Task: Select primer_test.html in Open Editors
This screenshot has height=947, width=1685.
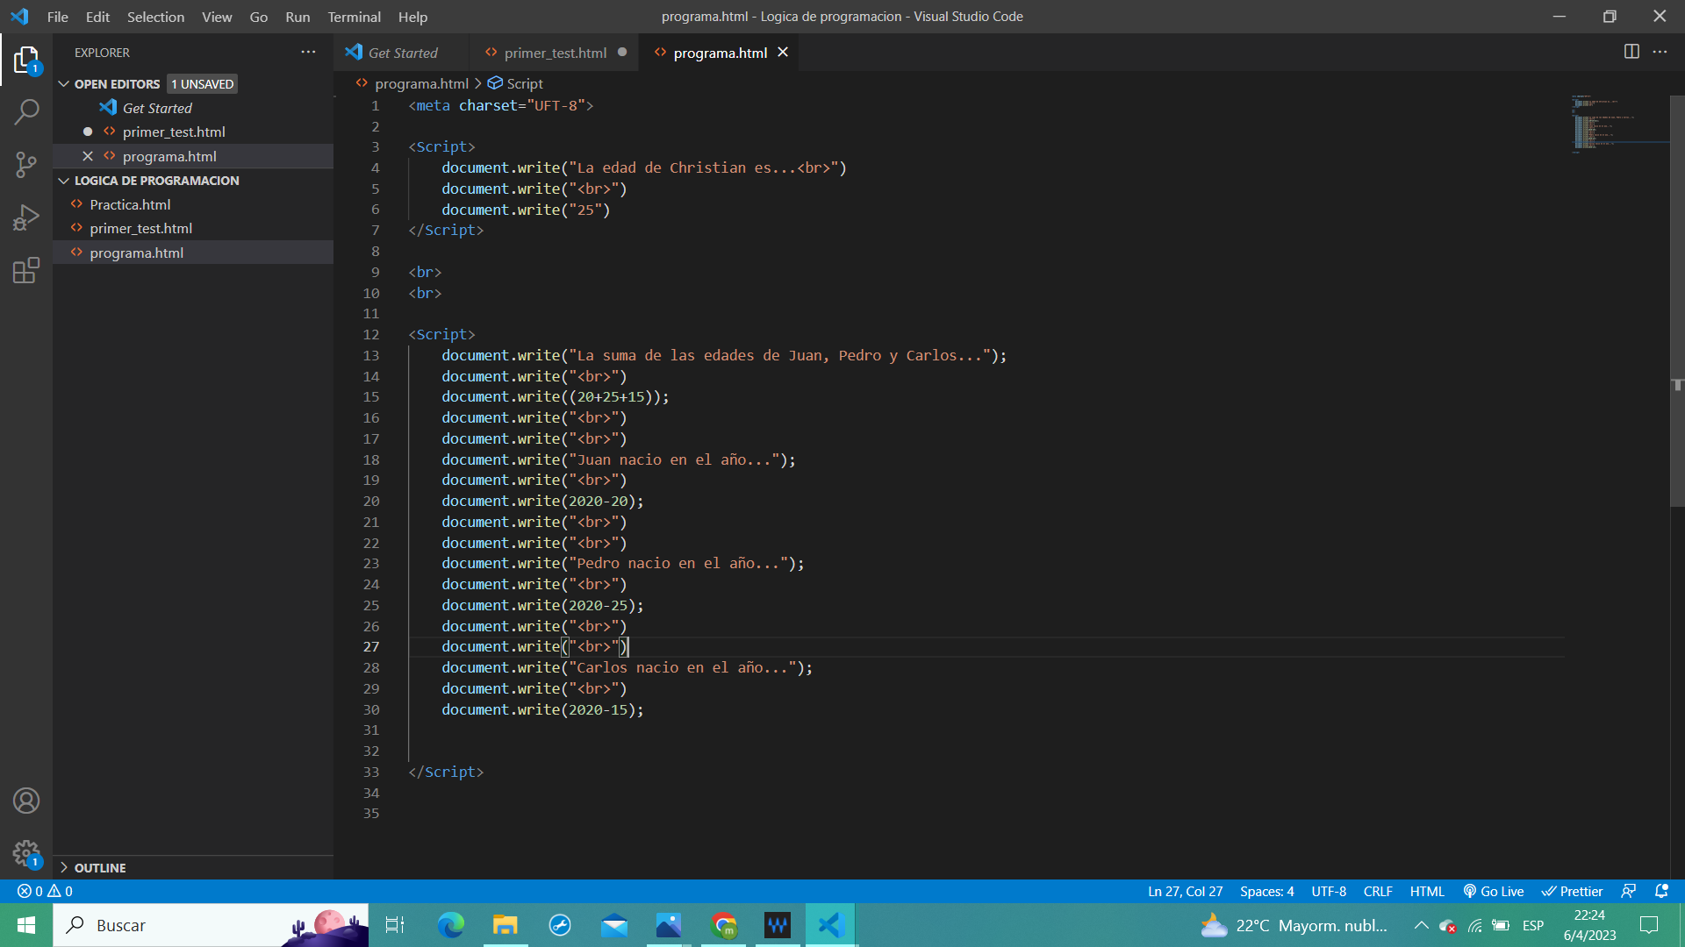Action: (x=174, y=132)
